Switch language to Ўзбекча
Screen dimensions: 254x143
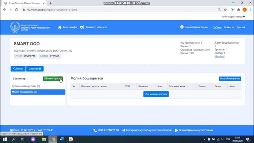(217, 27)
